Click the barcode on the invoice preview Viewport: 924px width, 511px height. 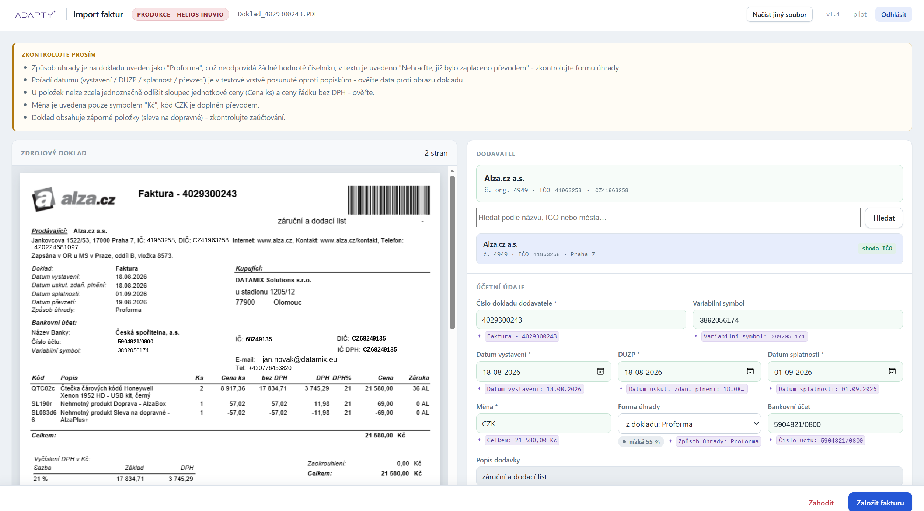[389, 200]
